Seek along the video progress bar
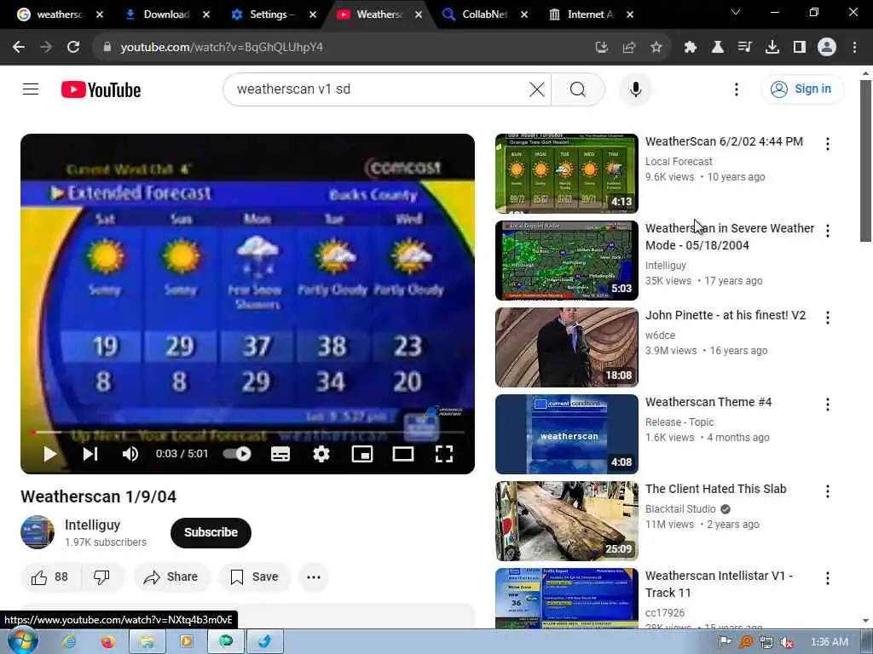The image size is (873, 654). (x=248, y=432)
